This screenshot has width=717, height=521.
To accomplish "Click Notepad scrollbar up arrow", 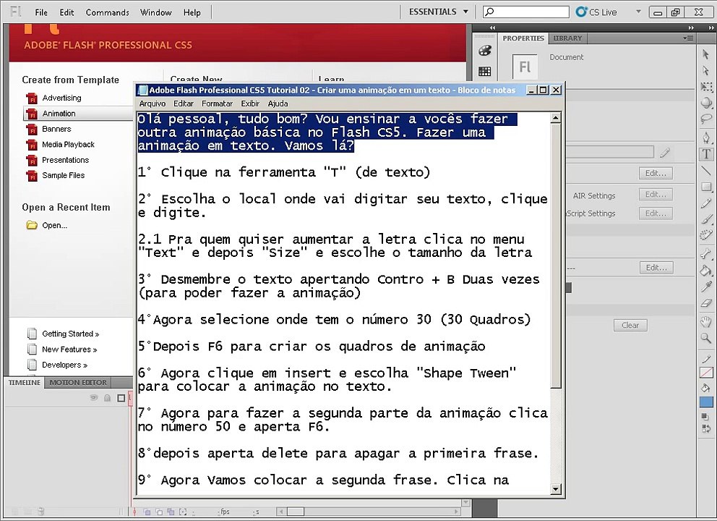I will coord(555,118).
